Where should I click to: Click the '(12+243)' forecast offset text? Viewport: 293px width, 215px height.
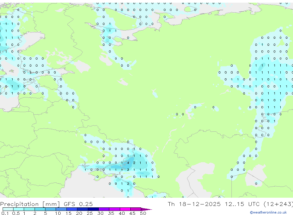tap(278, 204)
